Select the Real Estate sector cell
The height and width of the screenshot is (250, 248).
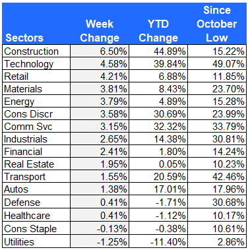click(36, 164)
